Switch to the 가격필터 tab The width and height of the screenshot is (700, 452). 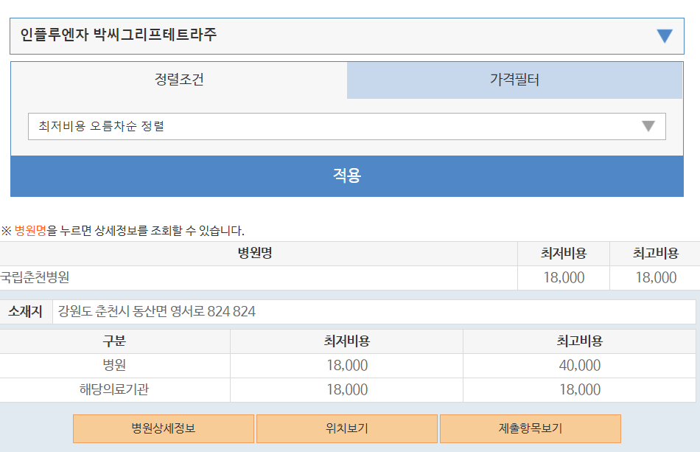pyautogui.click(x=514, y=80)
